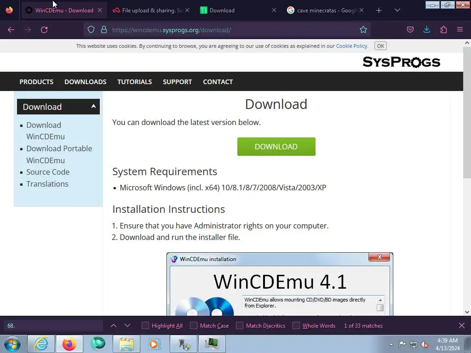Open the Download Portable WinCDEmu link

(x=59, y=154)
